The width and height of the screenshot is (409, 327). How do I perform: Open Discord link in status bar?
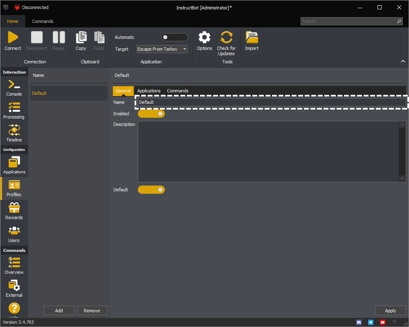click(x=359, y=323)
